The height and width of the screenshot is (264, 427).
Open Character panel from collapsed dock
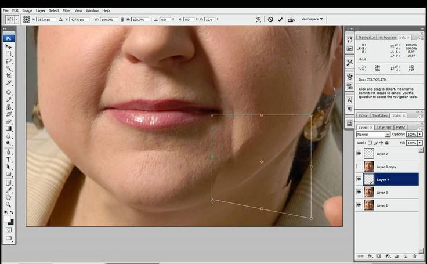pyautogui.click(x=350, y=100)
